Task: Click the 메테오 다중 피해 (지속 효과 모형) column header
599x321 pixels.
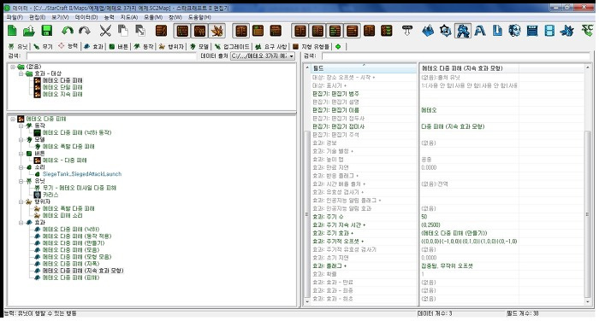Action: click(469, 68)
